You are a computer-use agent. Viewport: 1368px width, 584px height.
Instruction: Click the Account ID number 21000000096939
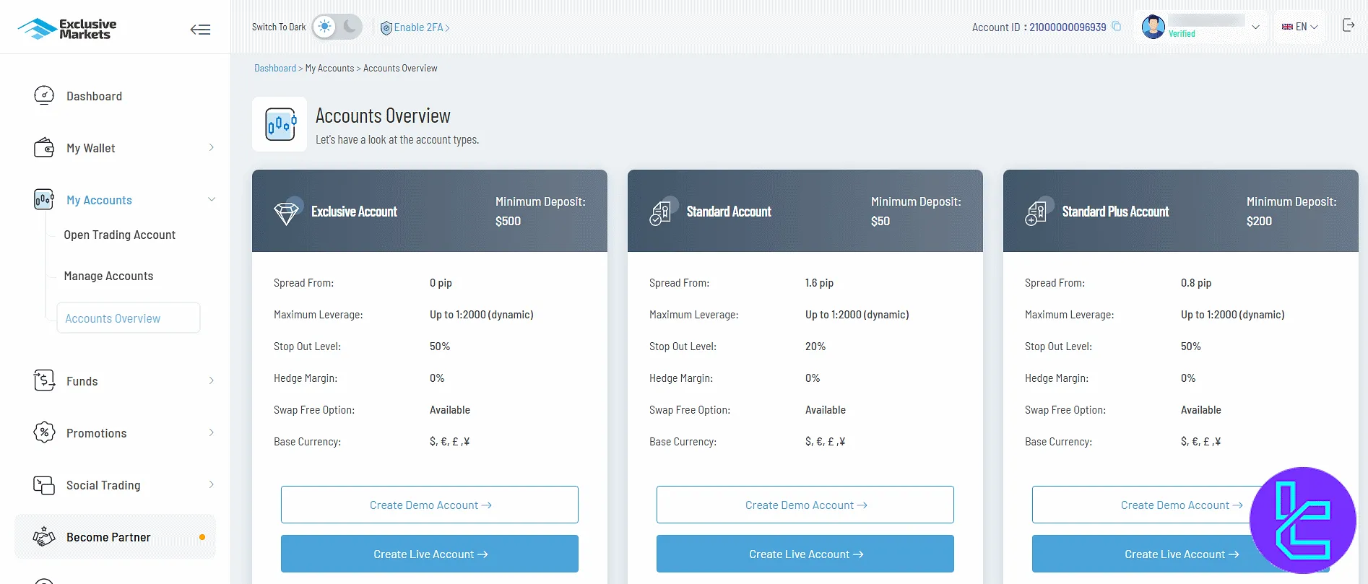(x=1068, y=27)
